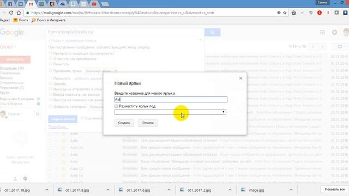This screenshot has height=196, width=349.
Task: Open the Gmail settings gear menu
Action: pyautogui.click(x=341, y=46)
